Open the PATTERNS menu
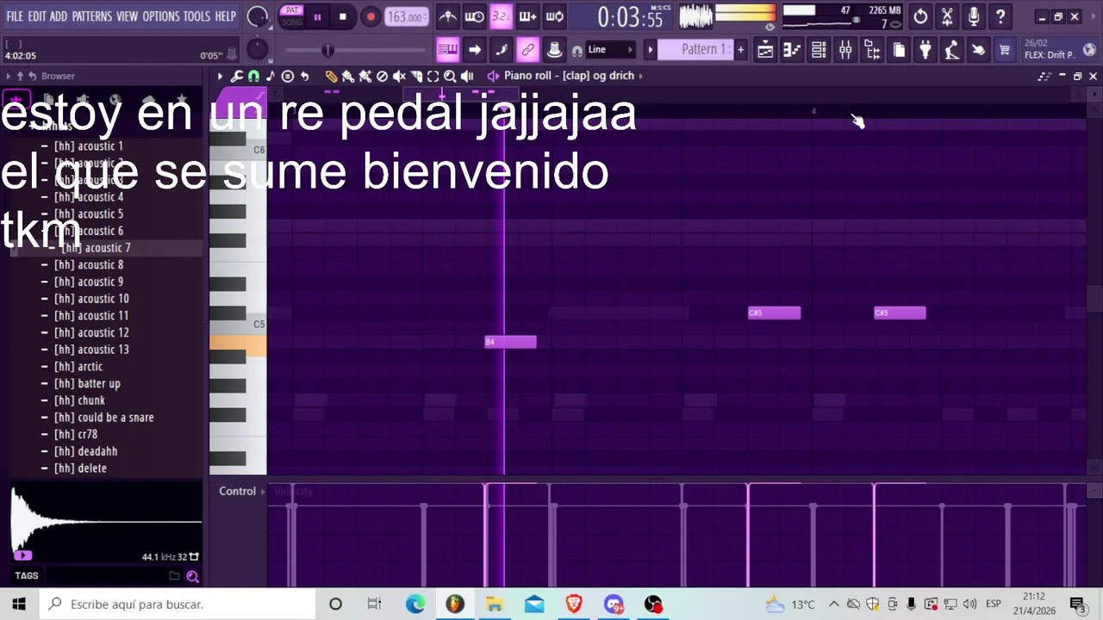Viewport: 1103px width, 620px height. [91, 16]
